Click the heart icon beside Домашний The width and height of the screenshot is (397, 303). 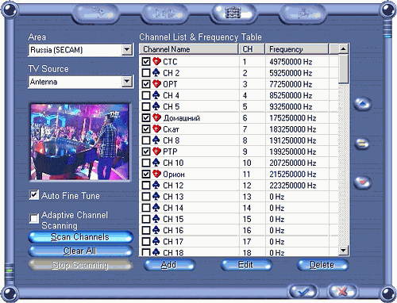click(156, 117)
